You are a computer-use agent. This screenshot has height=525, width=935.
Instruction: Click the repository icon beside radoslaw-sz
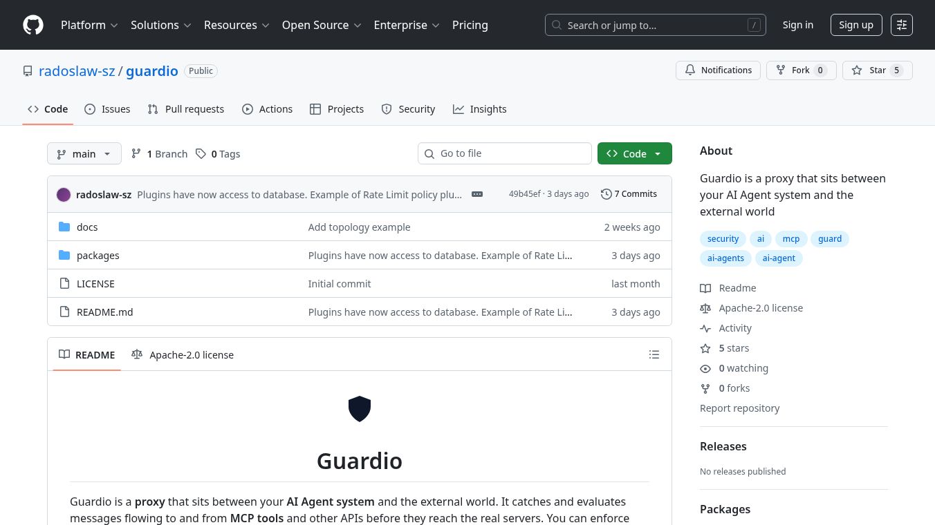pyautogui.click(x=28, y=71)
